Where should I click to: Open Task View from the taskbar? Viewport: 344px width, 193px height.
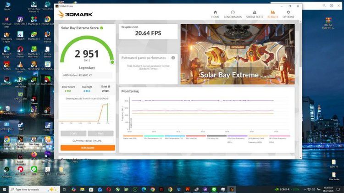pyautogui.click(x=65, y=189)
